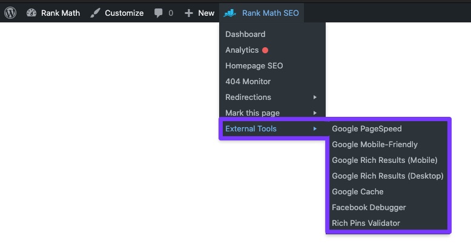Image resolution: width=471 pixels, height=244 pixels.
Task: Open Google PageSpeed external tool
Action: pos(366,129)
